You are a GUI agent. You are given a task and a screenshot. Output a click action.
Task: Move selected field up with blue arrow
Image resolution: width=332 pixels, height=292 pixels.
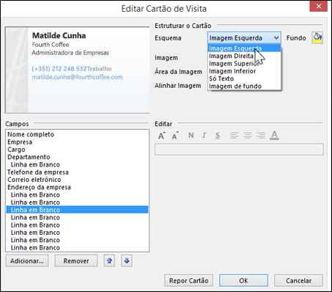(109, 261)
